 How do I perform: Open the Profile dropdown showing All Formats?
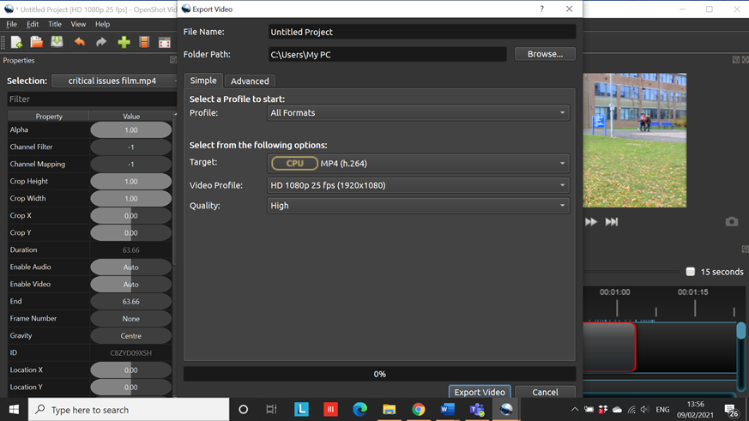pos(418,112)
